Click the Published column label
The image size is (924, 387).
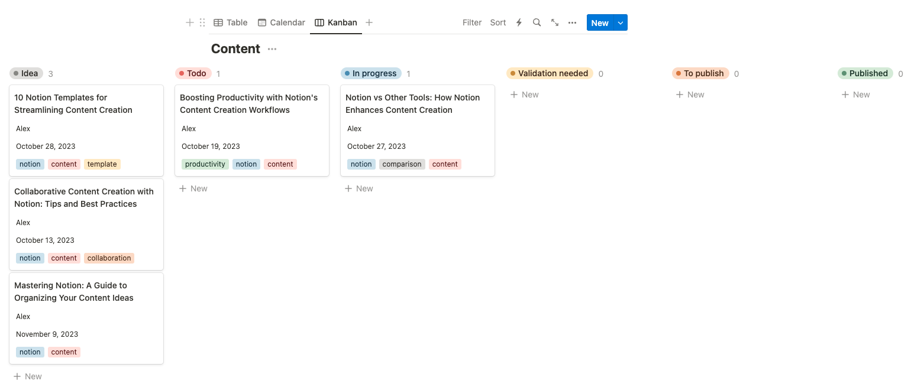(x=865, y=73)
